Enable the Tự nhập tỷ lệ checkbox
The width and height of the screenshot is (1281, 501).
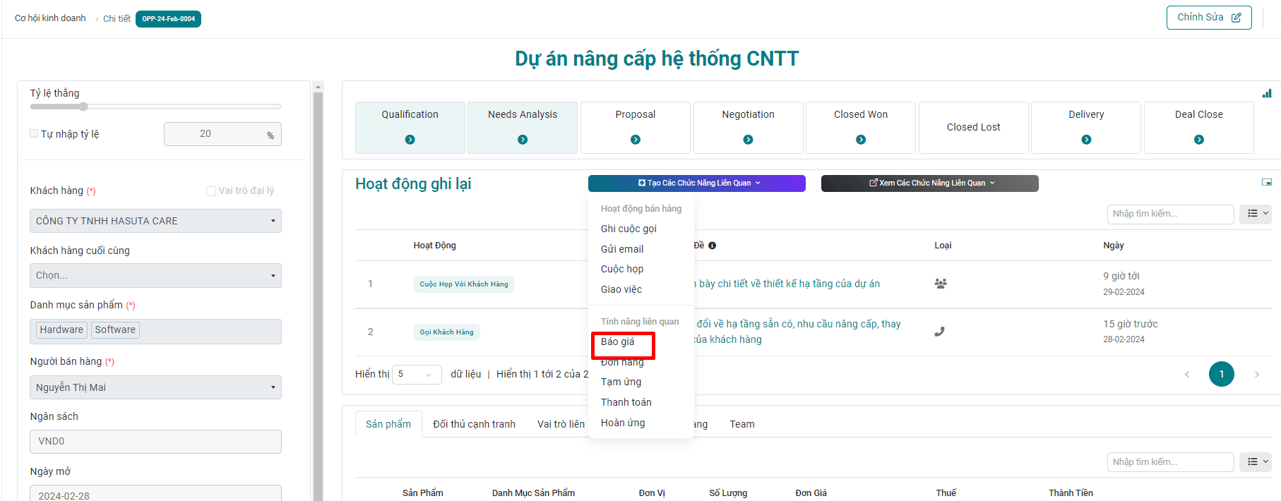pos(34,133)
